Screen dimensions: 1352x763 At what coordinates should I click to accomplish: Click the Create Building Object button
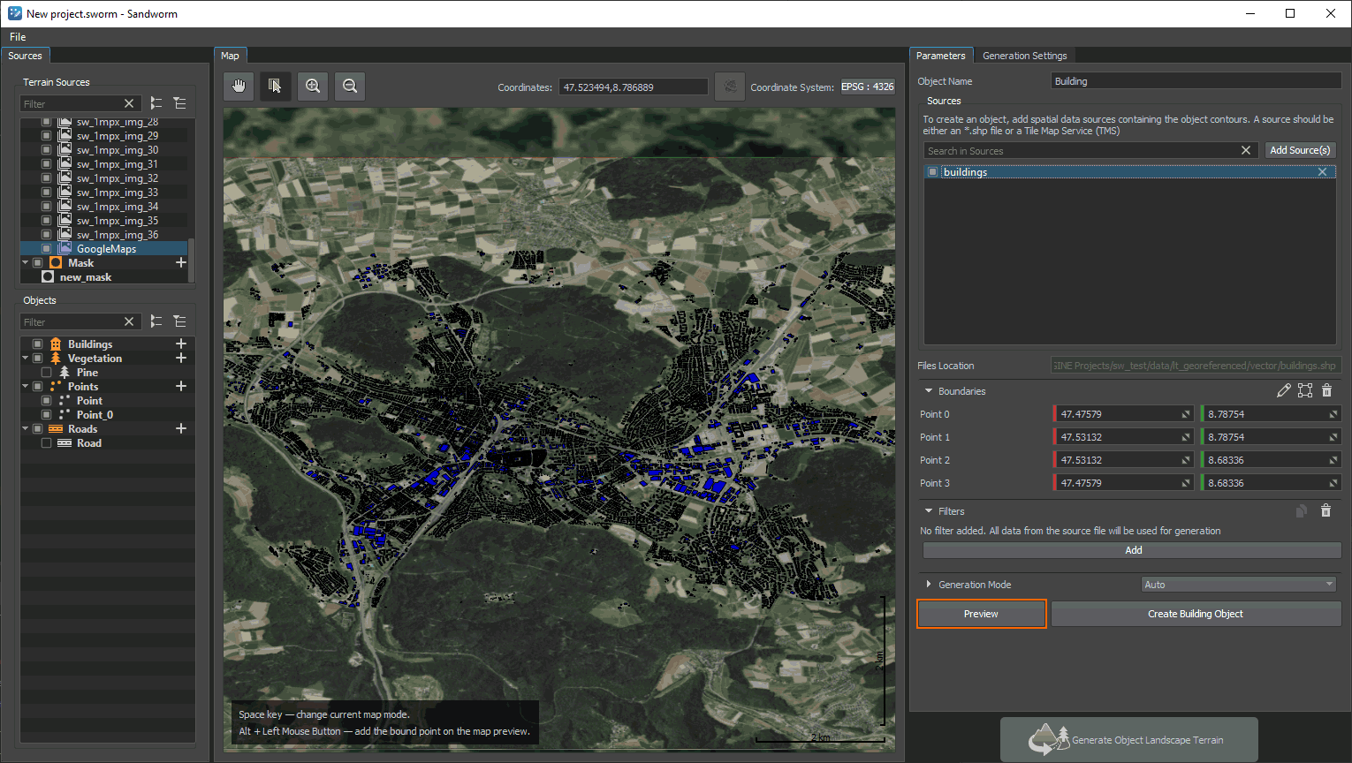pos(1195,614)
